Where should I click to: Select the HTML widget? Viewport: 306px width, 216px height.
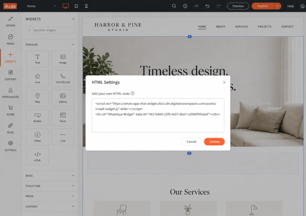pyautogui.click(x=37, y=156)
